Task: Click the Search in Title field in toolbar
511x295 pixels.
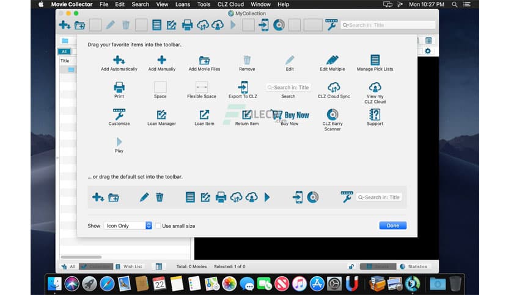Action: tap(388, 25)
